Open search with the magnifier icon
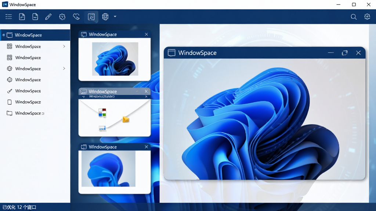 (354, 17)
